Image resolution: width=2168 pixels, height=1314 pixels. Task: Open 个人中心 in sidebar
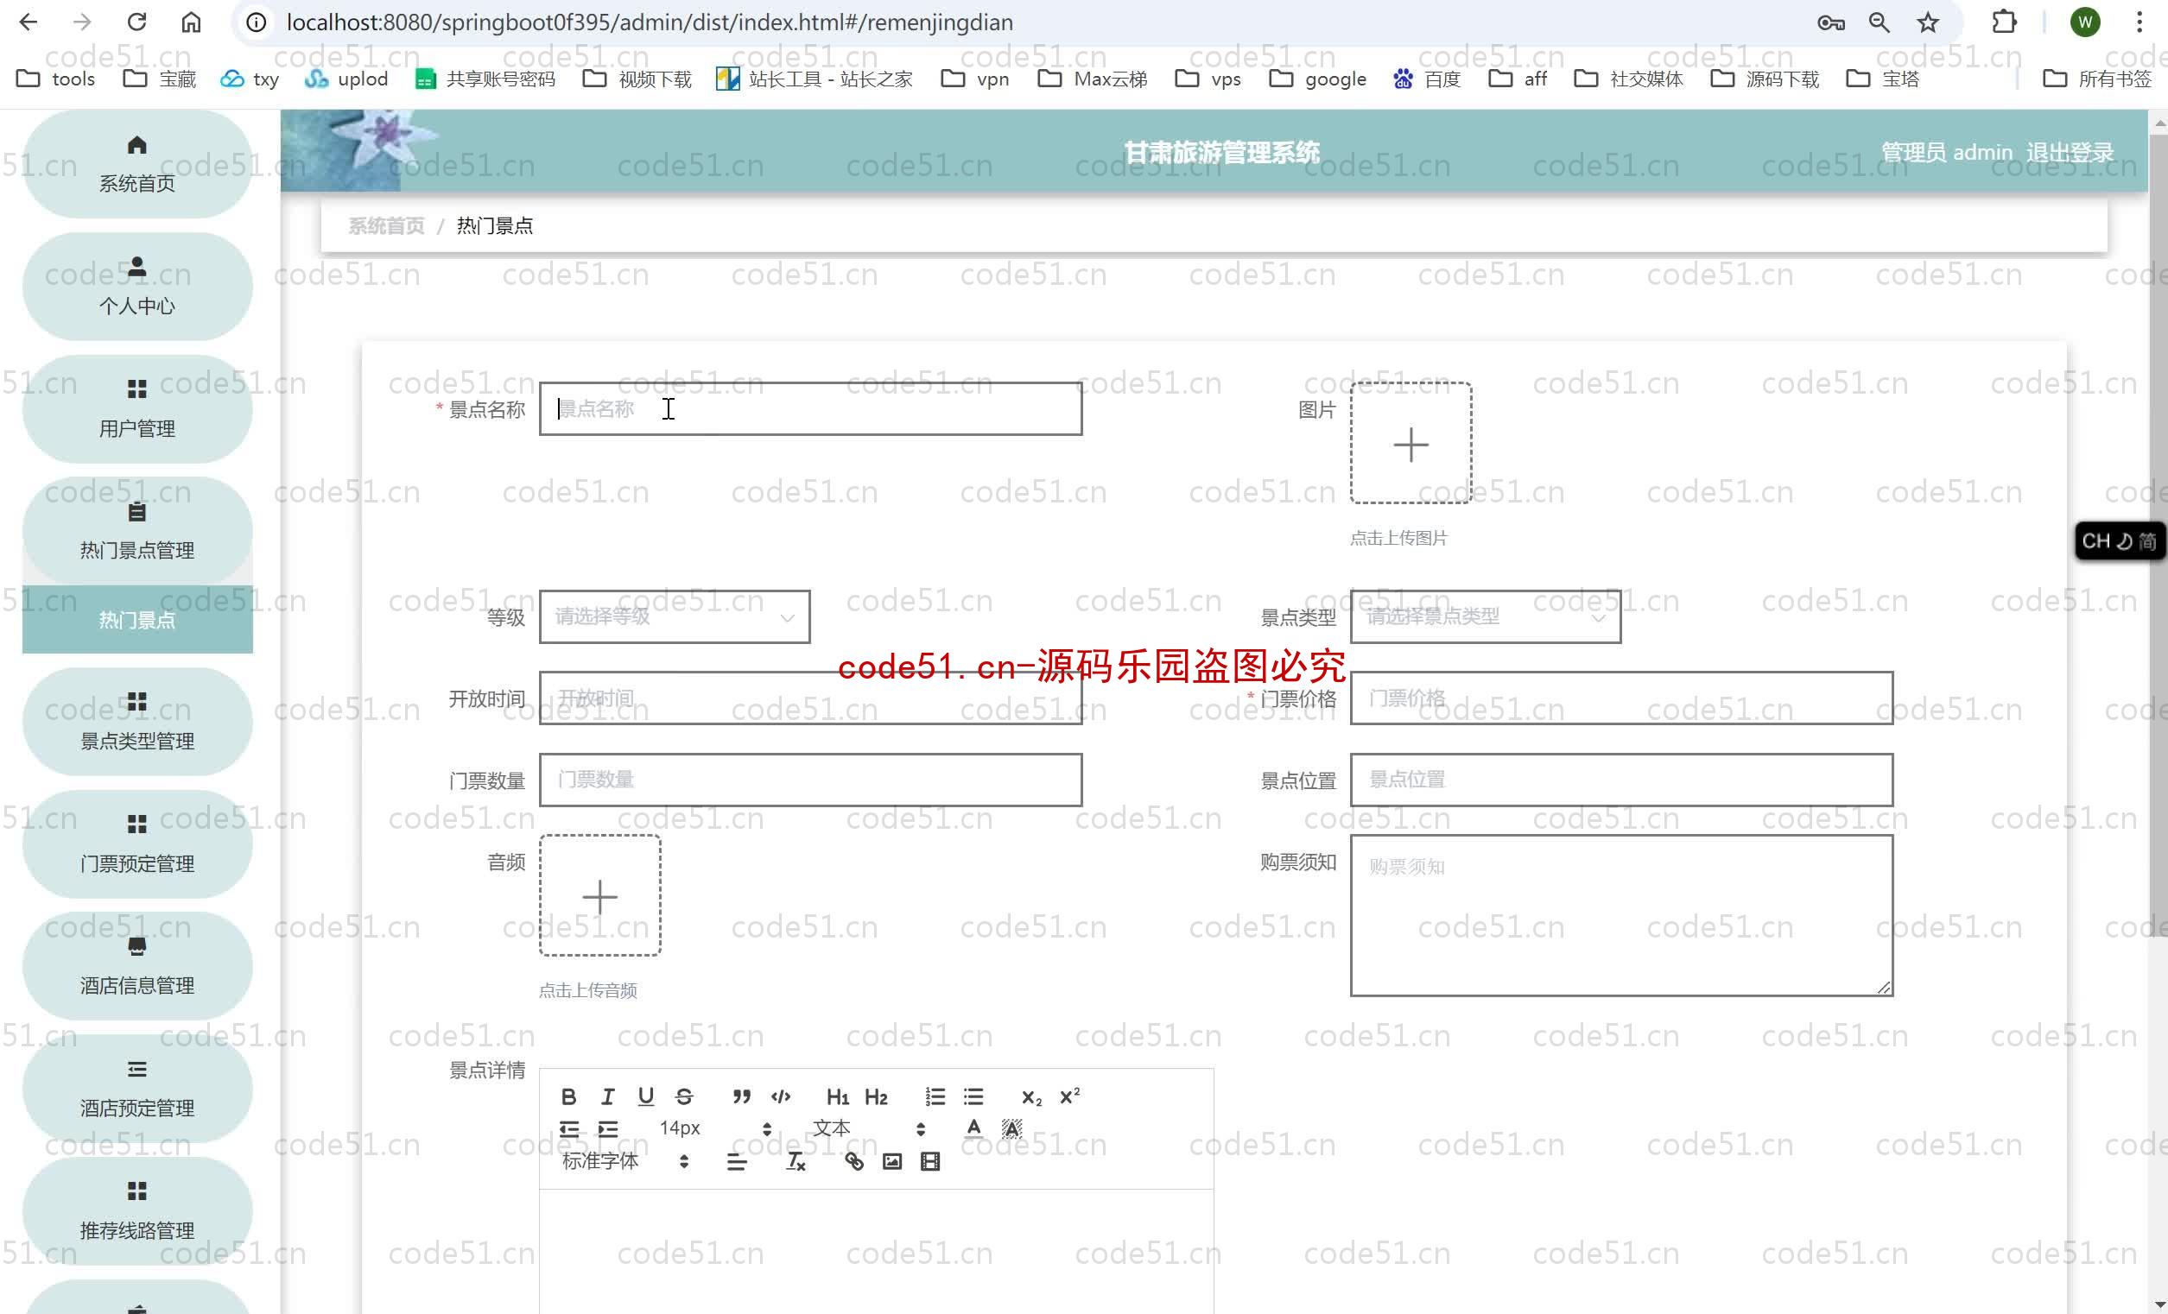click(x=137, y=287)
